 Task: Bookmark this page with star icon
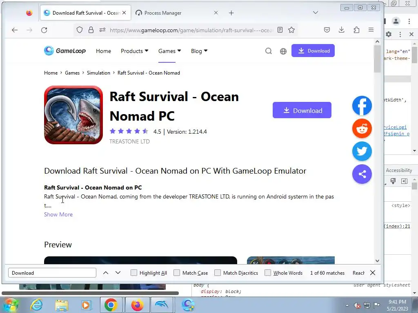(x=291, y=30)
